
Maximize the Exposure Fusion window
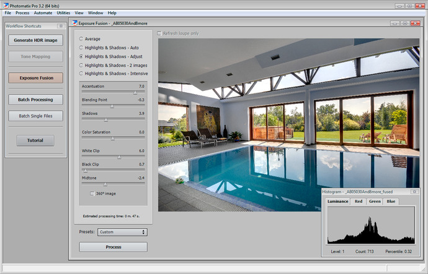405,24
